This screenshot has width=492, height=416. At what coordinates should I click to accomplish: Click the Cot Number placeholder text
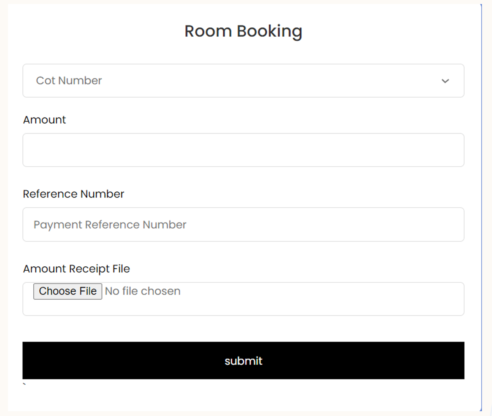click(68, 80)
